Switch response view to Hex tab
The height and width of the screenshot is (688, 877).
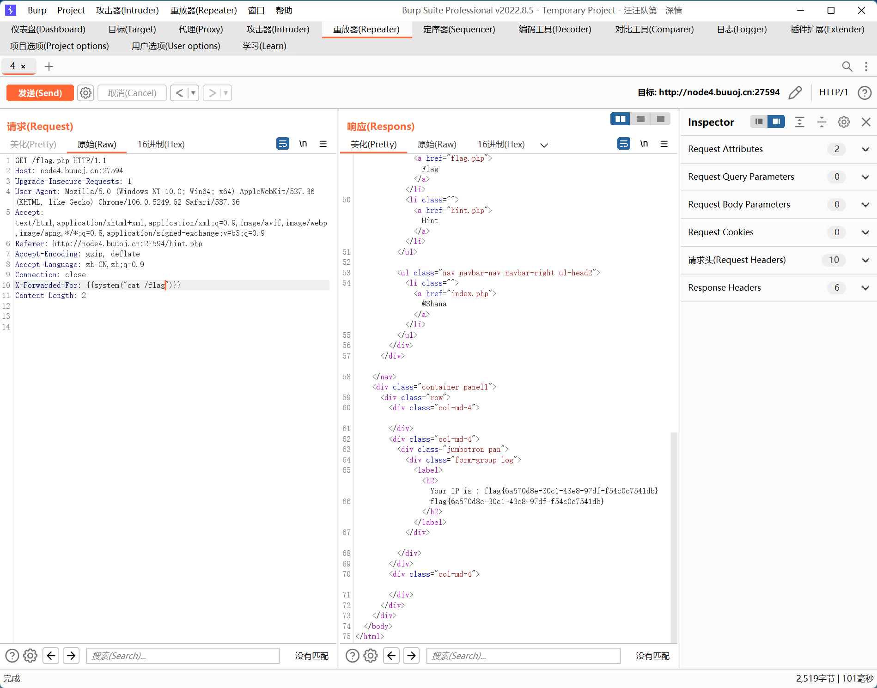coord(501,144)
